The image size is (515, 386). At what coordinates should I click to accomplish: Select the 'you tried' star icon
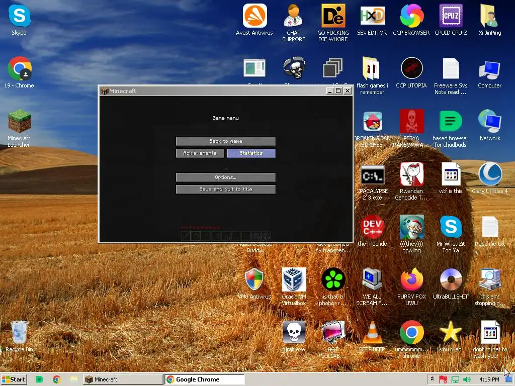(x=451, y=336)
